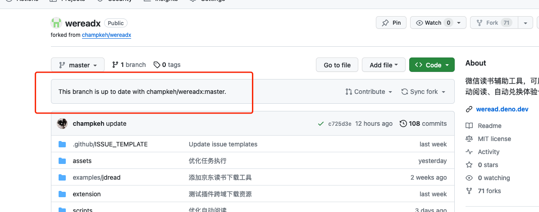
Task: Click the '12 hours ago' commit timestamp
Action: 374,124
